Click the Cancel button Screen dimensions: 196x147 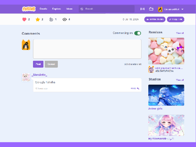tap(51, 64)
